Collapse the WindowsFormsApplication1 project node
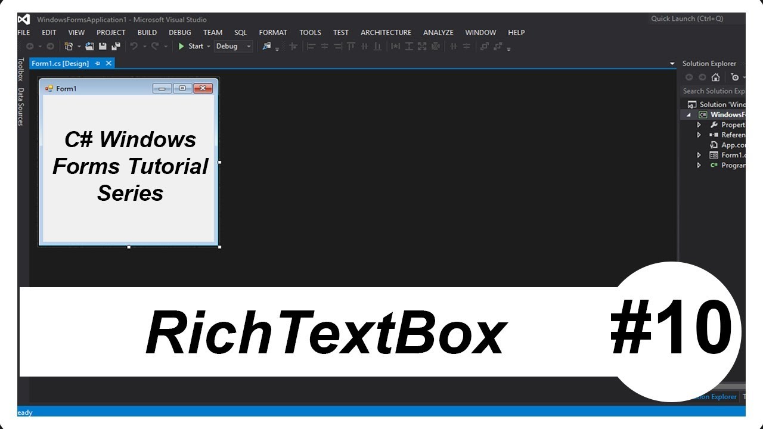 click(x=689, y=115)
